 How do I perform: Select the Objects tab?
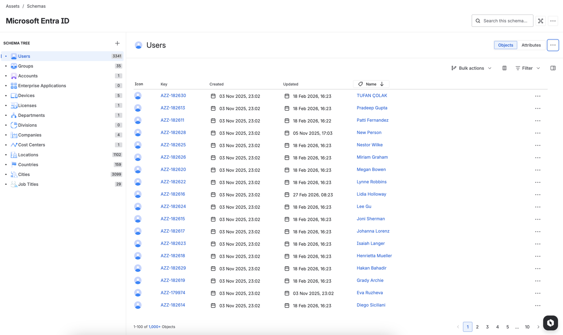point(505,45)
